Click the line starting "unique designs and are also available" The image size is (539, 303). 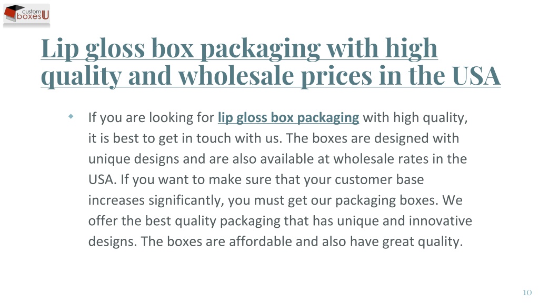[277, 159]
